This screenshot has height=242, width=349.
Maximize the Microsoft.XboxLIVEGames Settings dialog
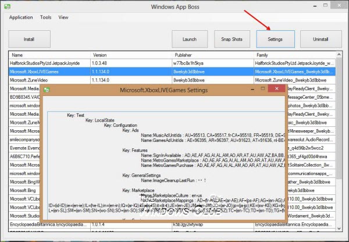tap(263, 88)
